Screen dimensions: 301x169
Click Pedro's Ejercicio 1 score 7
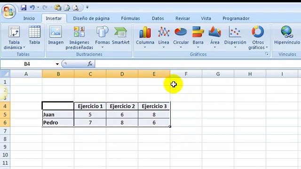[90, 123]
